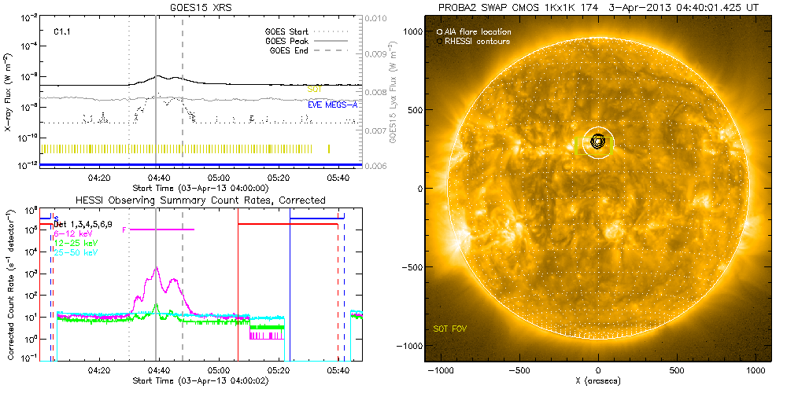Click the black circle marker beside RHESSI contours
The height and width of the screenshot is (393, 787).
[440, 41]
